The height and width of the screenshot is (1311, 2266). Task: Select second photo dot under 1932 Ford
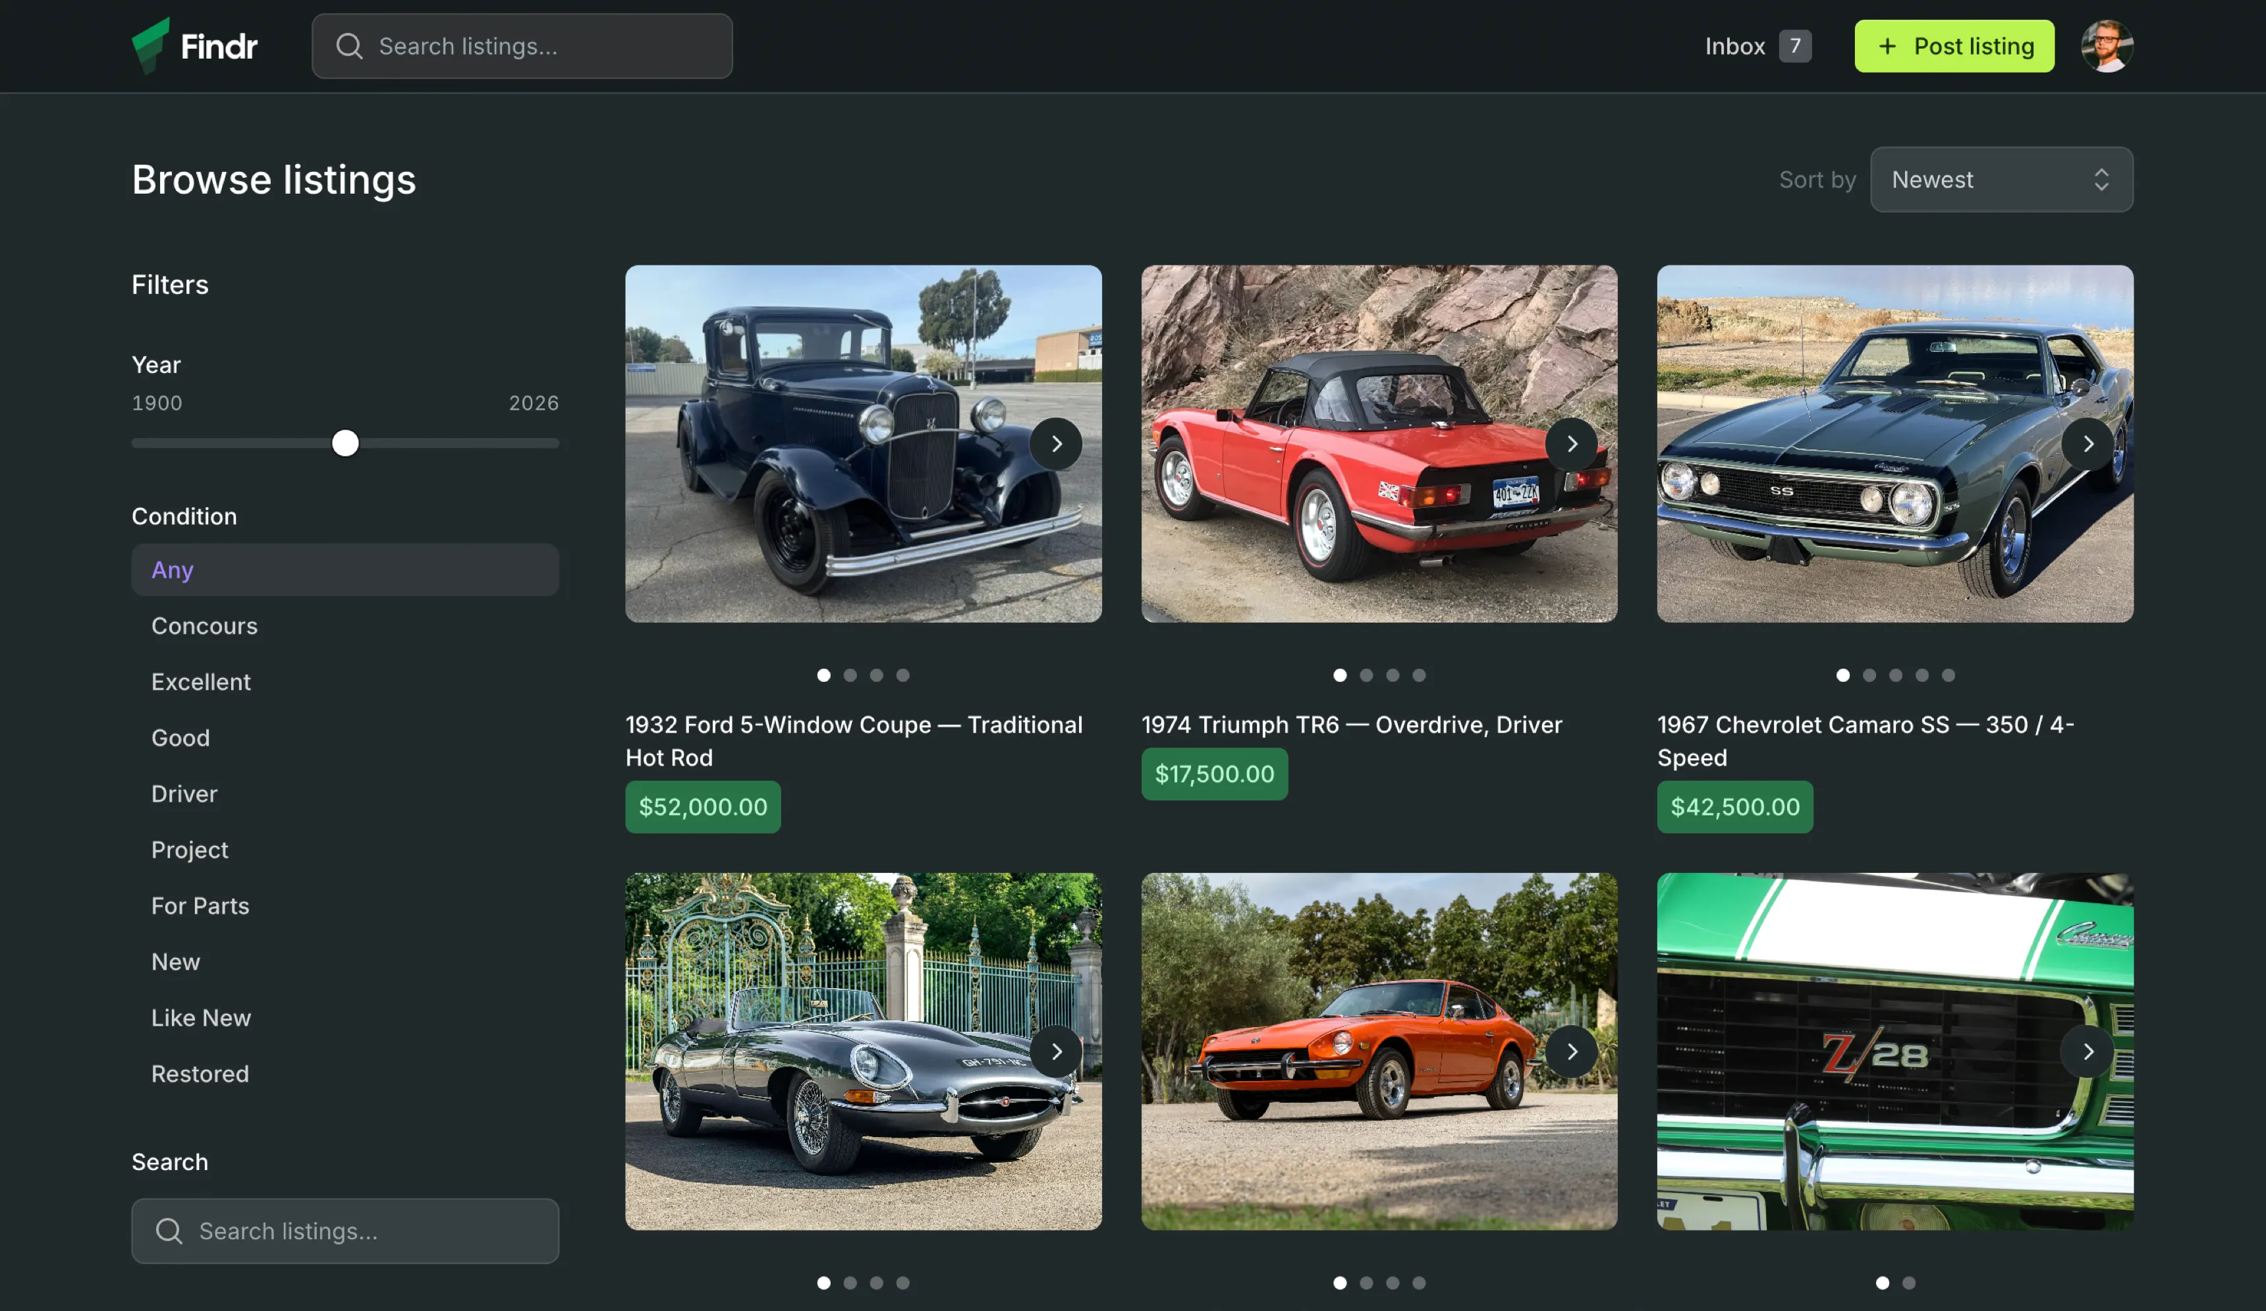click(850, 675)
